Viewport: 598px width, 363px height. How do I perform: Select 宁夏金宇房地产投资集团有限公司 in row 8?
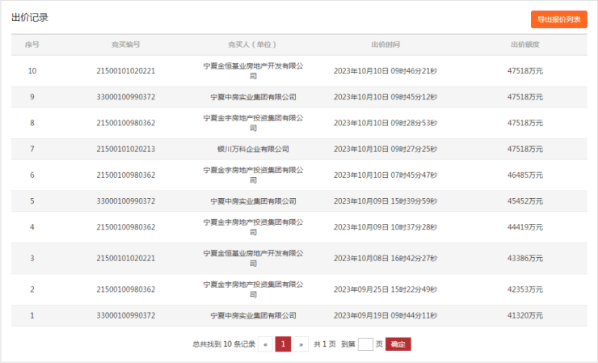(253, 123)
